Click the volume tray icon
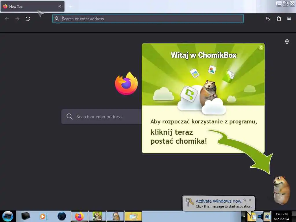Screen dimensions: 296x222 [267, 216]
